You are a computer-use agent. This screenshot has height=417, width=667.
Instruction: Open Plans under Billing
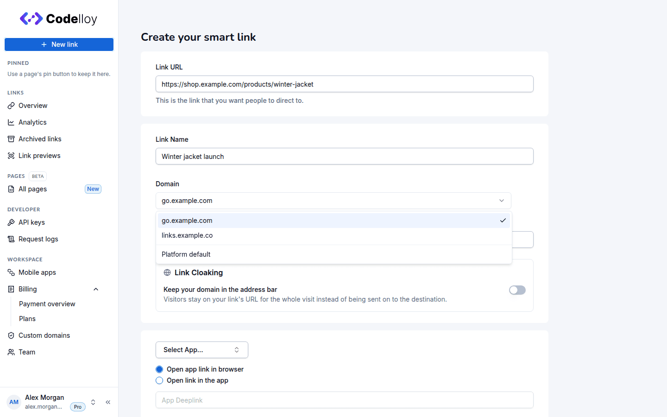pyautogui.click(x=27, y=319)
